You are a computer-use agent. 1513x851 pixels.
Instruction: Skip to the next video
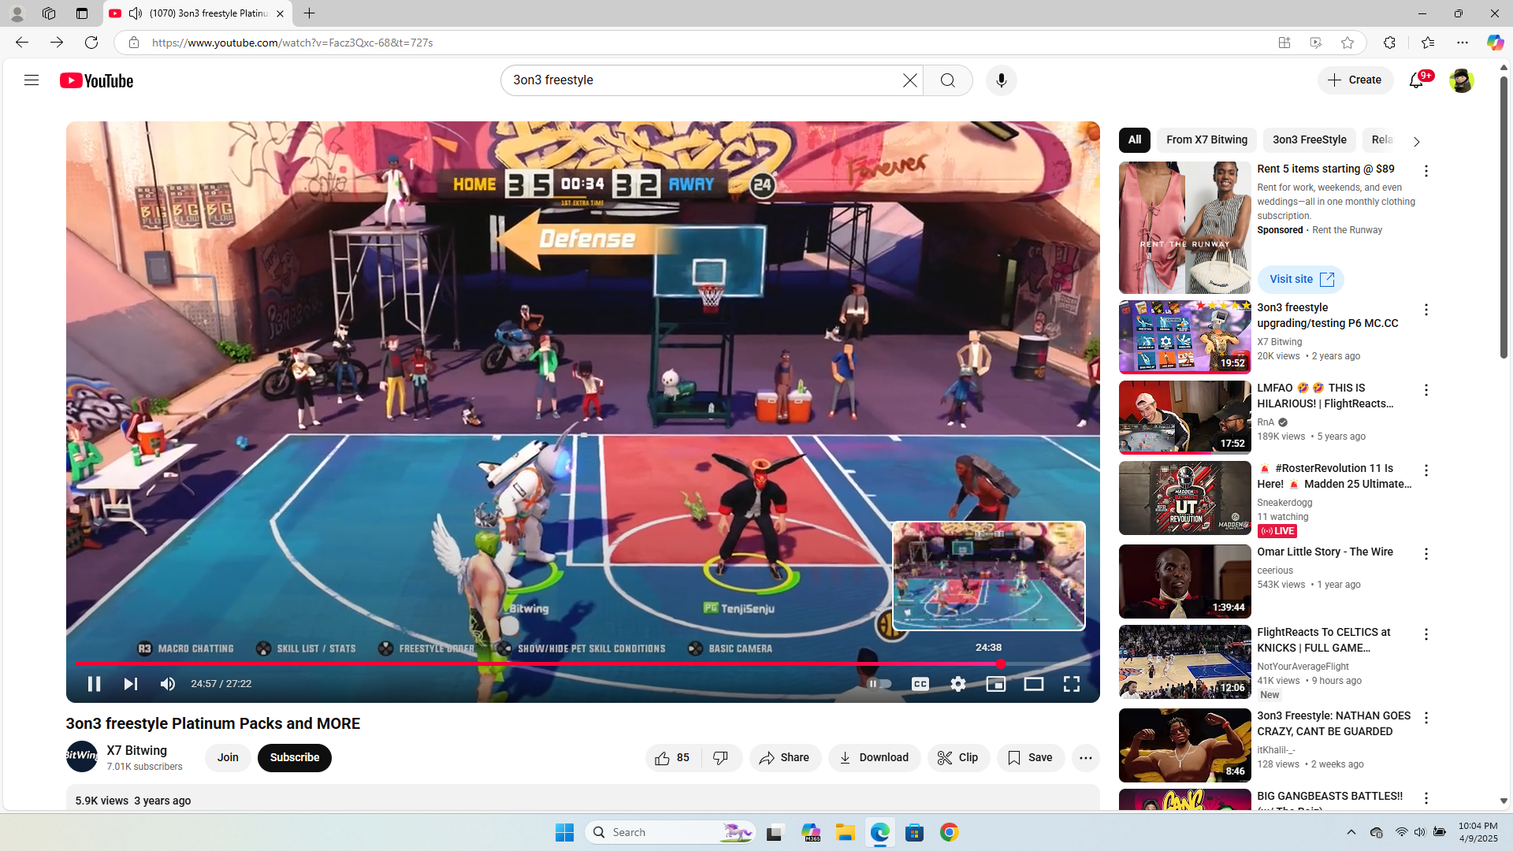click(131, 684)
